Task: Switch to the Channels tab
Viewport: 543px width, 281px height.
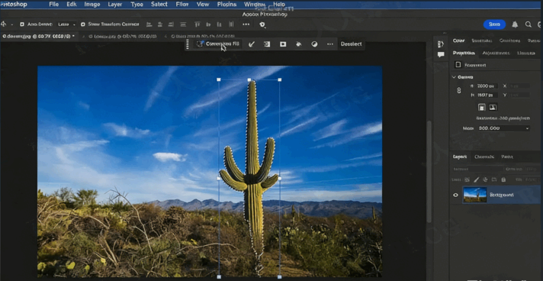Action: pyautogui.click(x=484, y=157)
